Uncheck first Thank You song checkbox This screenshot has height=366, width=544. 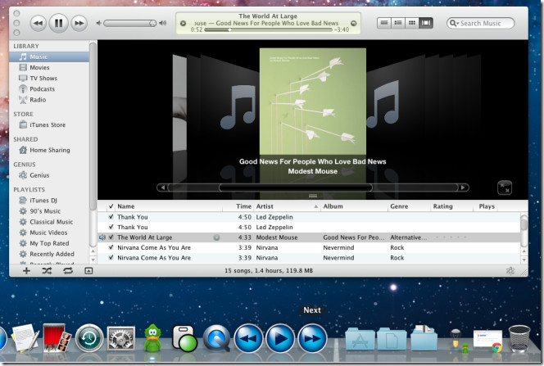click(x=111, y=217)
